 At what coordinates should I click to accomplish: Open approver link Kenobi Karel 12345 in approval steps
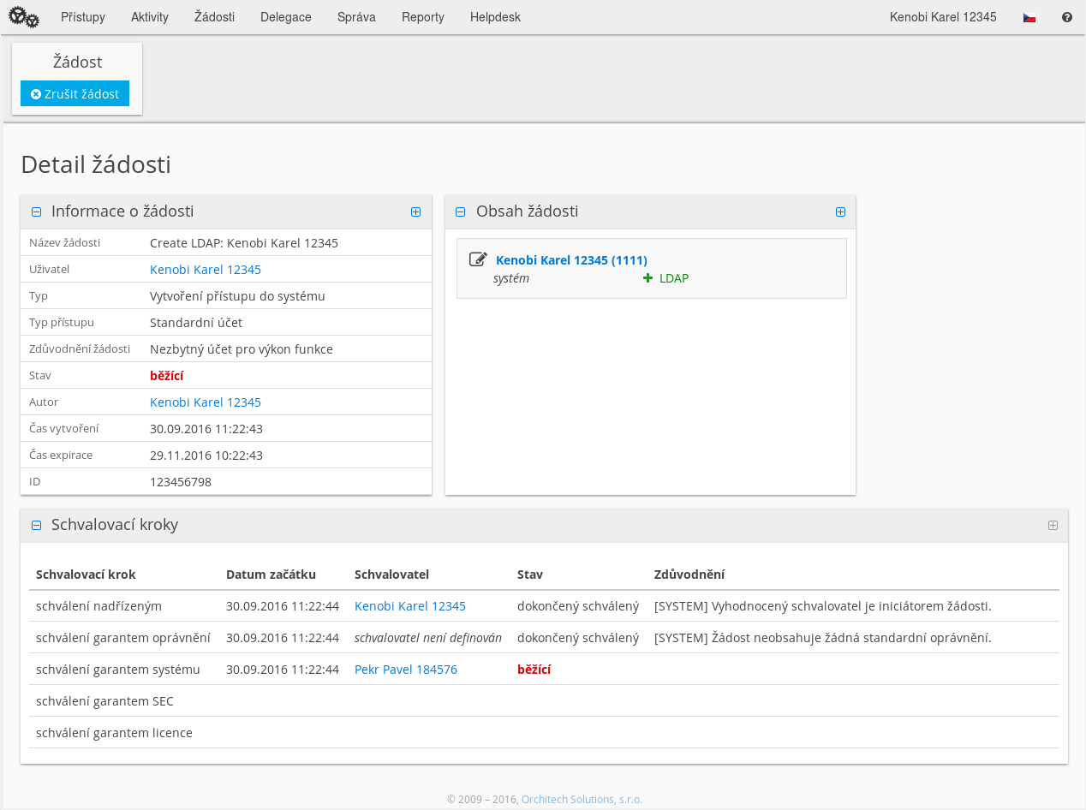[x=410, y=606]
